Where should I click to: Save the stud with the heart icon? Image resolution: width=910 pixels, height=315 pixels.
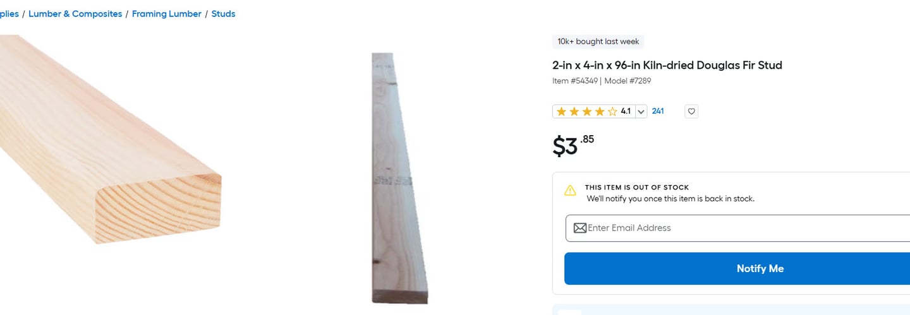point(691,112)
